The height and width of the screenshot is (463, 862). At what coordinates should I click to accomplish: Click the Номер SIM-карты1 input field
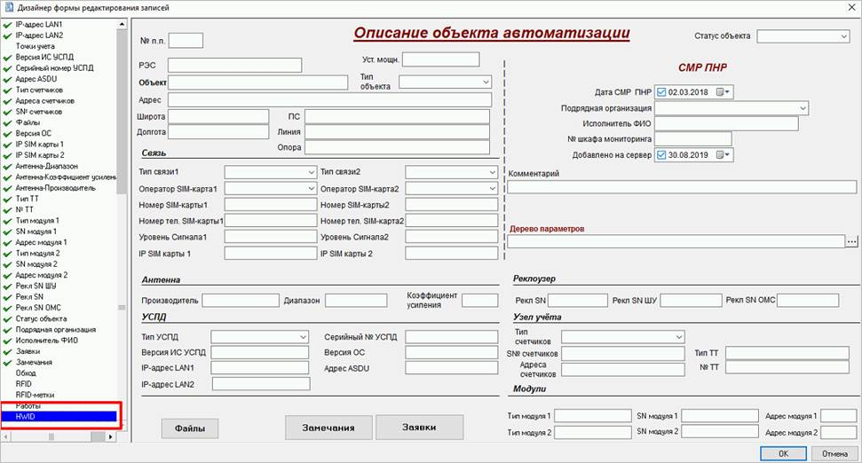click(271, 205)
